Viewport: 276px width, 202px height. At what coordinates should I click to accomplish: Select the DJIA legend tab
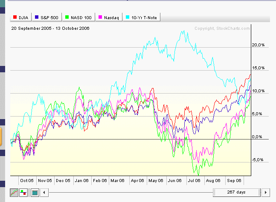click(21, 17)
